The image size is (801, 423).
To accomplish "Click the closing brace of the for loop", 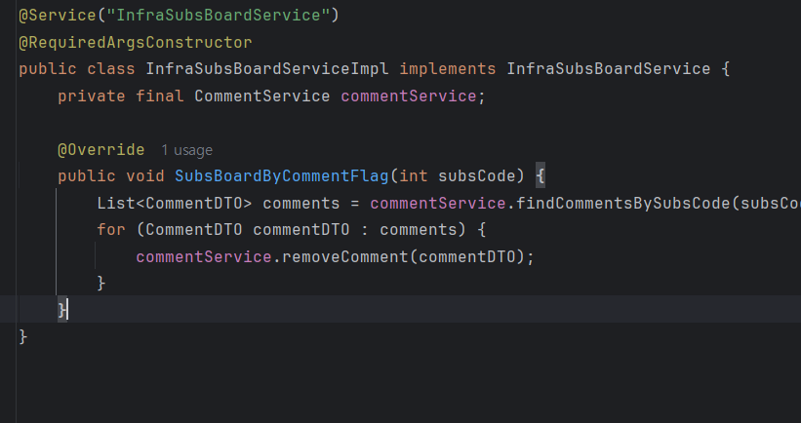I will click(101, 284).
